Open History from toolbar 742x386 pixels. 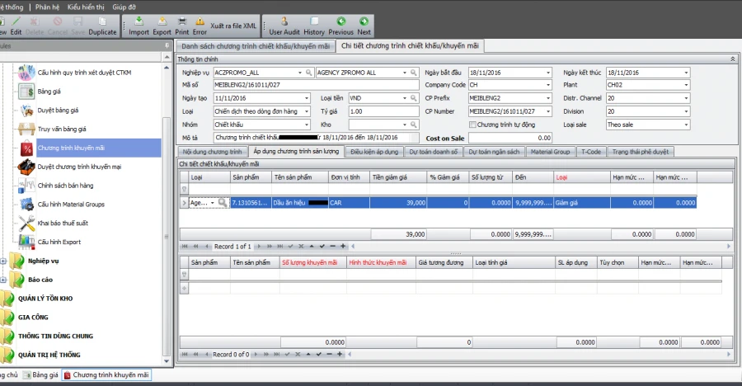click(x=314, y=26)
